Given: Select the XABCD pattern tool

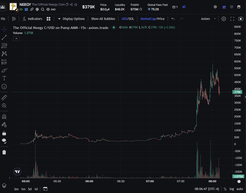Looking at the screenshot, I should [x=4, y=54].
